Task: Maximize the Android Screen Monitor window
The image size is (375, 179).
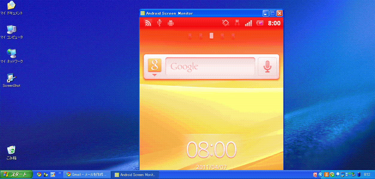Action: 273,13
